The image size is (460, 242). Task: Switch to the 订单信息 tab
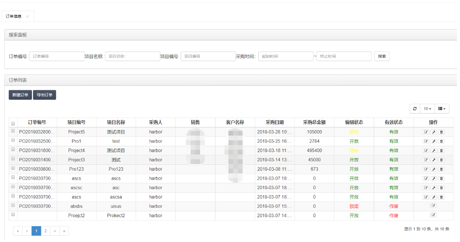tap(14, 17)
